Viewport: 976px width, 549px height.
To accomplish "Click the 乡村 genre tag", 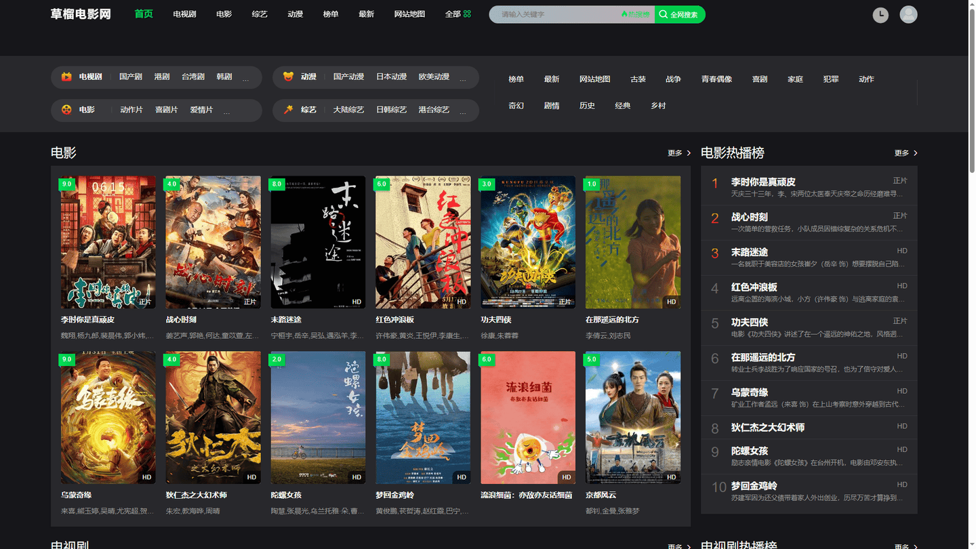I will pos(658,106).
